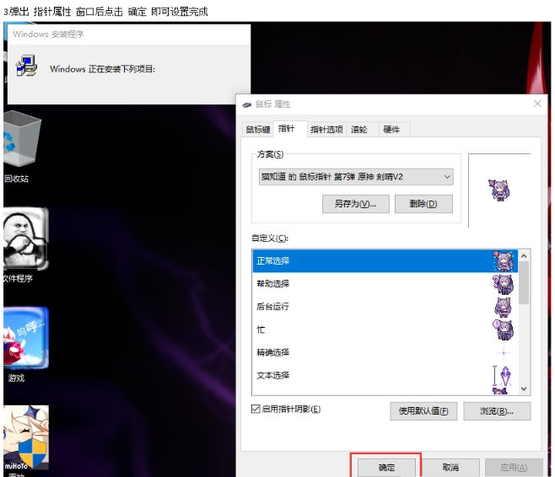Select the 后台运行 list row

tap(385, 307)
